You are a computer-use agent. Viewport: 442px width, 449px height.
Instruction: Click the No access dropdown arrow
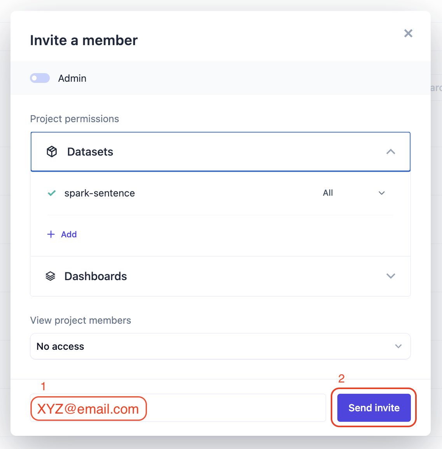point(398,346)
